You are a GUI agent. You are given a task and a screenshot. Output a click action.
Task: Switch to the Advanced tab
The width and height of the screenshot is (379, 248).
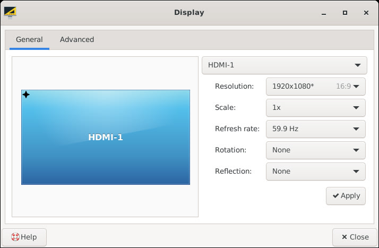point(77,40)
